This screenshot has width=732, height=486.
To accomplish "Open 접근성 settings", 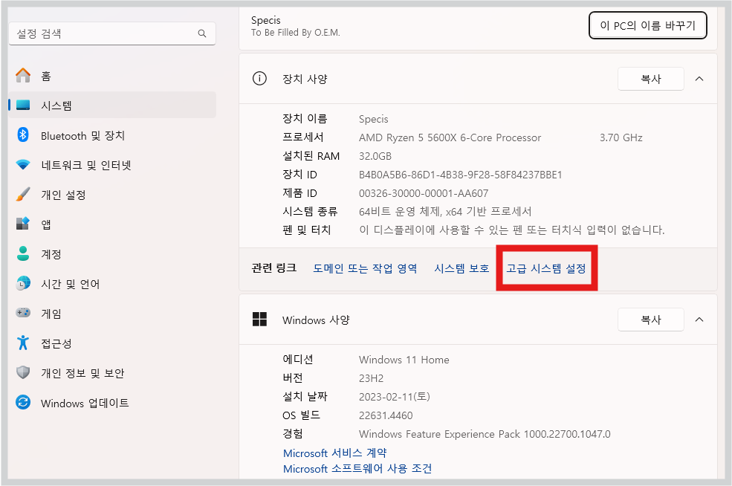I will (112, 343).
